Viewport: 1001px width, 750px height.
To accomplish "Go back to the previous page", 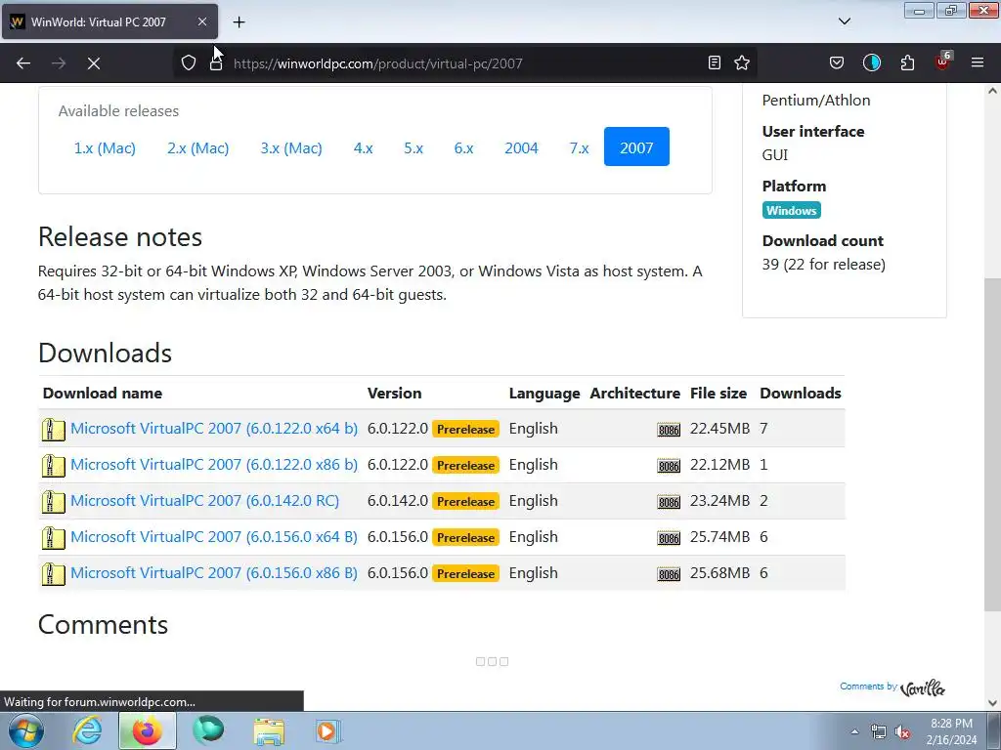I will click(23, 63).
